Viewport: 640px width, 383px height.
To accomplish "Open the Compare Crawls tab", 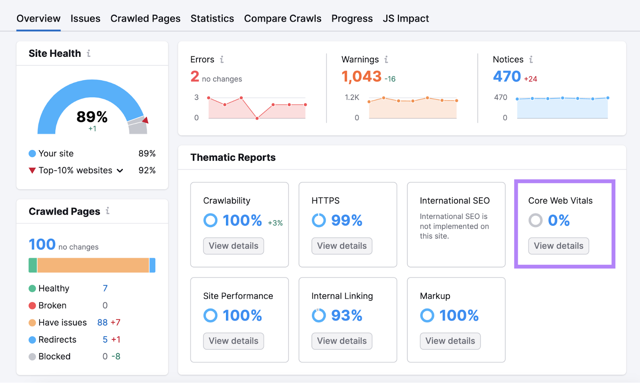I will tap(283, 18).
